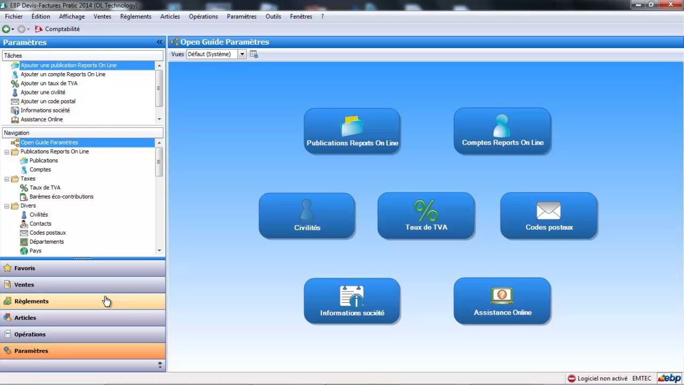Viewport: 684px width, 385px height.
Task: Open the Vues dropdown list
Action: pos(242,54)
